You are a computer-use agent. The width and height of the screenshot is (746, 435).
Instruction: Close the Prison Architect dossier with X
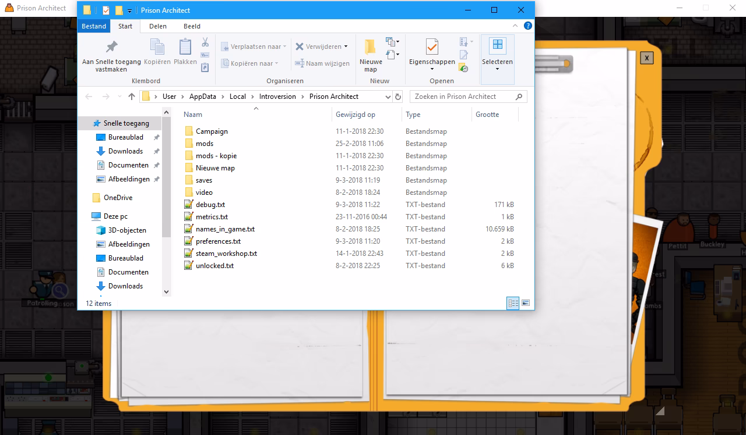646,58
